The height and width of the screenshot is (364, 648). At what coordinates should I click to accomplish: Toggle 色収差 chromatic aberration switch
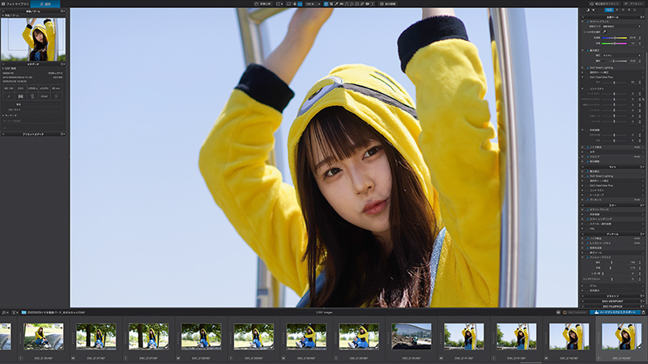[587, 248]
